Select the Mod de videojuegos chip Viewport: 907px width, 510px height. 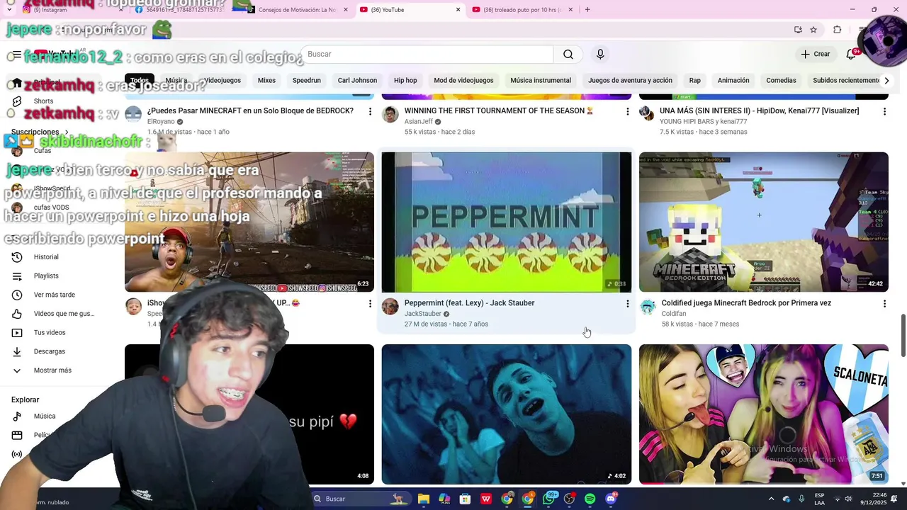pyautogui.click(x=463, y=81)
